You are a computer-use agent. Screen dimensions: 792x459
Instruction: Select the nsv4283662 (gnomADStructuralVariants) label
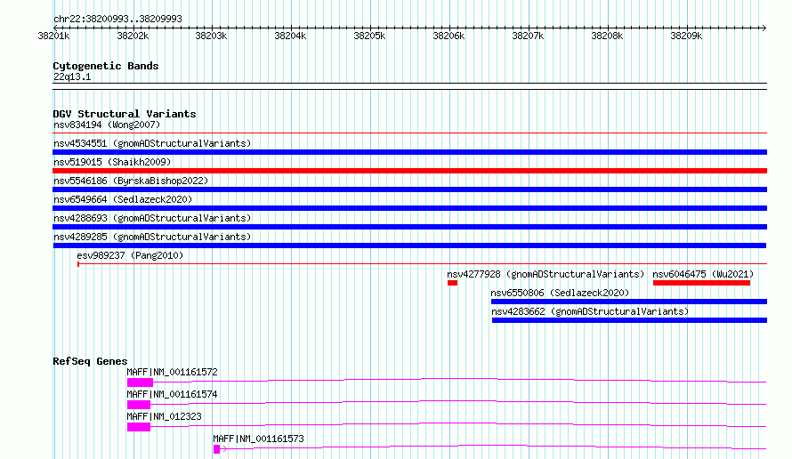[x=590, y=311]
